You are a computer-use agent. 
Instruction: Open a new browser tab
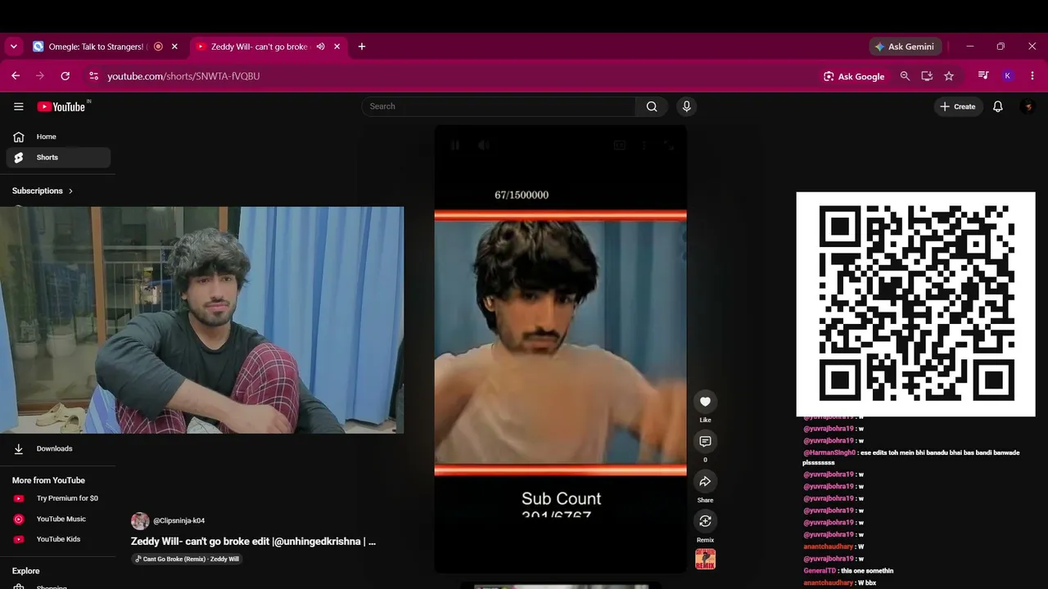pos(362,47)
